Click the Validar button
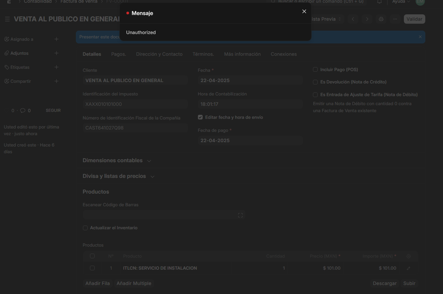The image size is (443, 294). tap(414, 19)
